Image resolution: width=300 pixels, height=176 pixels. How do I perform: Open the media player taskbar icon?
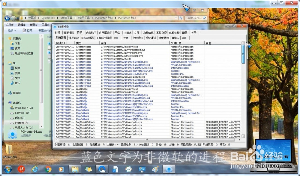click(x=61, y=169)
